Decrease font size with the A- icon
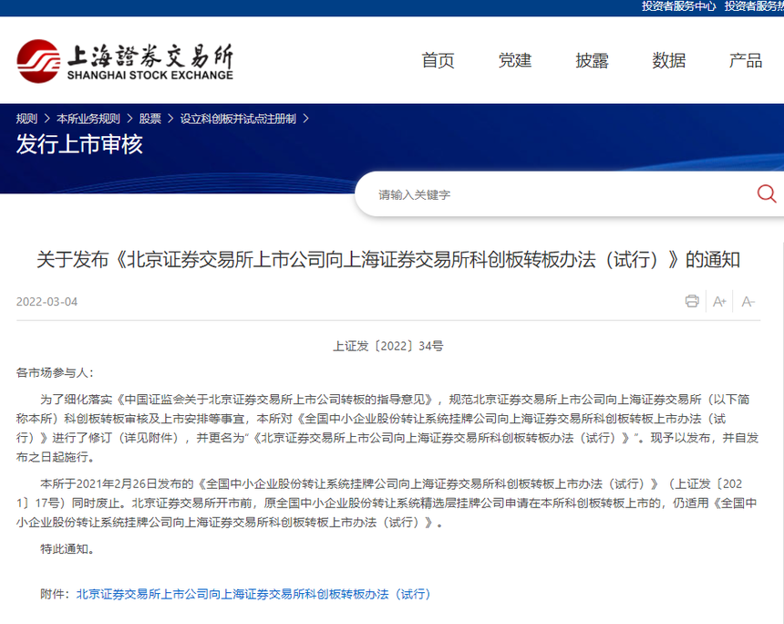 (748, 302)
